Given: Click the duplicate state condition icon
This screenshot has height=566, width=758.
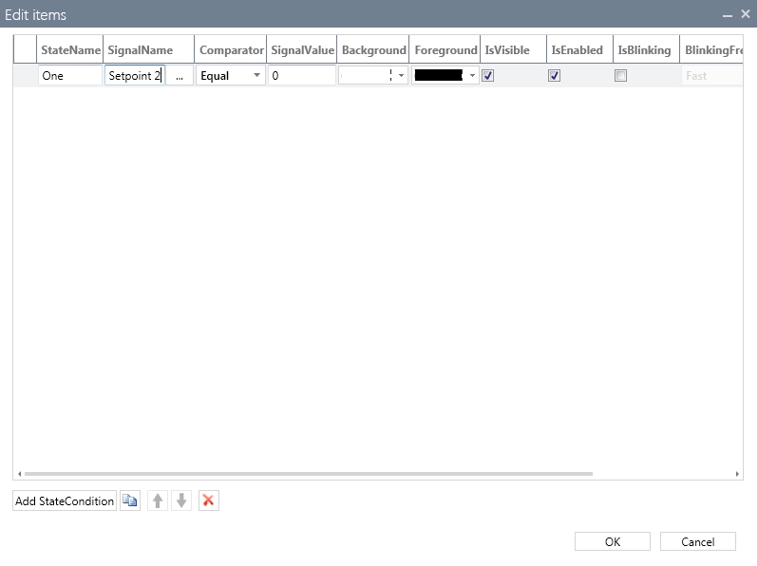Looking at the screenshot, I should (x=130, y=500).
